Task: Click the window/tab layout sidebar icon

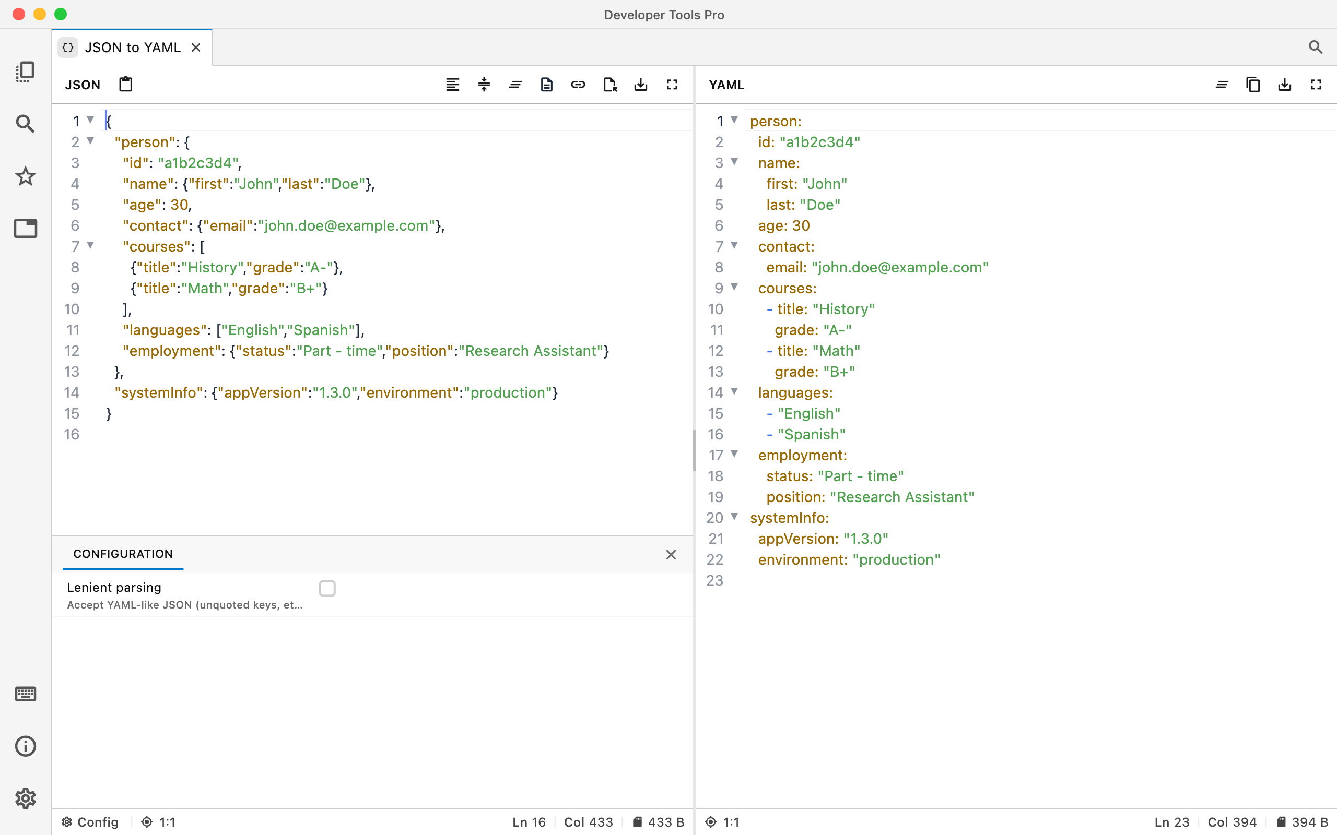Action: coord(26,228)
